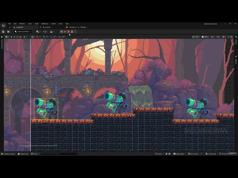Switch to the BP_Enemy tab
The width and height of the screenshot is (238, 178).
[x=46, y=27]
